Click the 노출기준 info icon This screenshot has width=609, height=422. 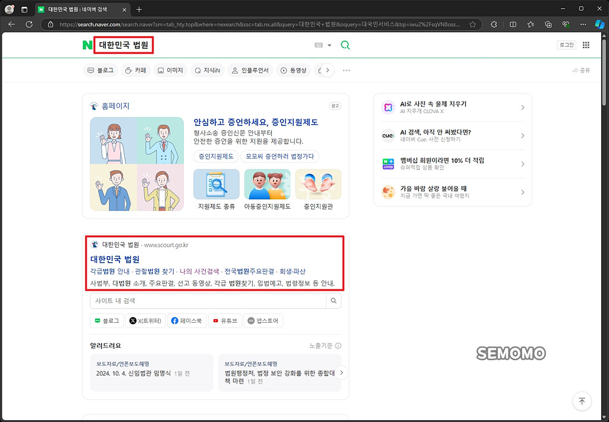tap(338, 345)
